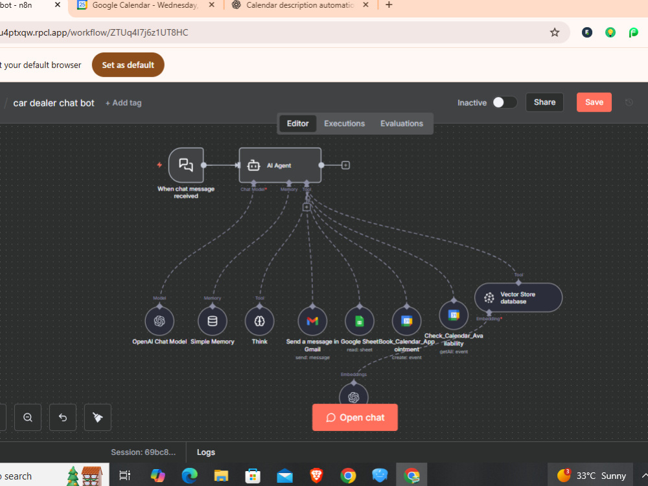This screenshot has height=486, width=648.
Task: Show hidden system tray icons
Action: [644, 476]
